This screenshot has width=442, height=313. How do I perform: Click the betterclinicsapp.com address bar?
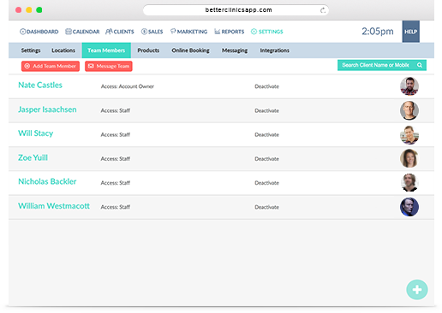236,10
